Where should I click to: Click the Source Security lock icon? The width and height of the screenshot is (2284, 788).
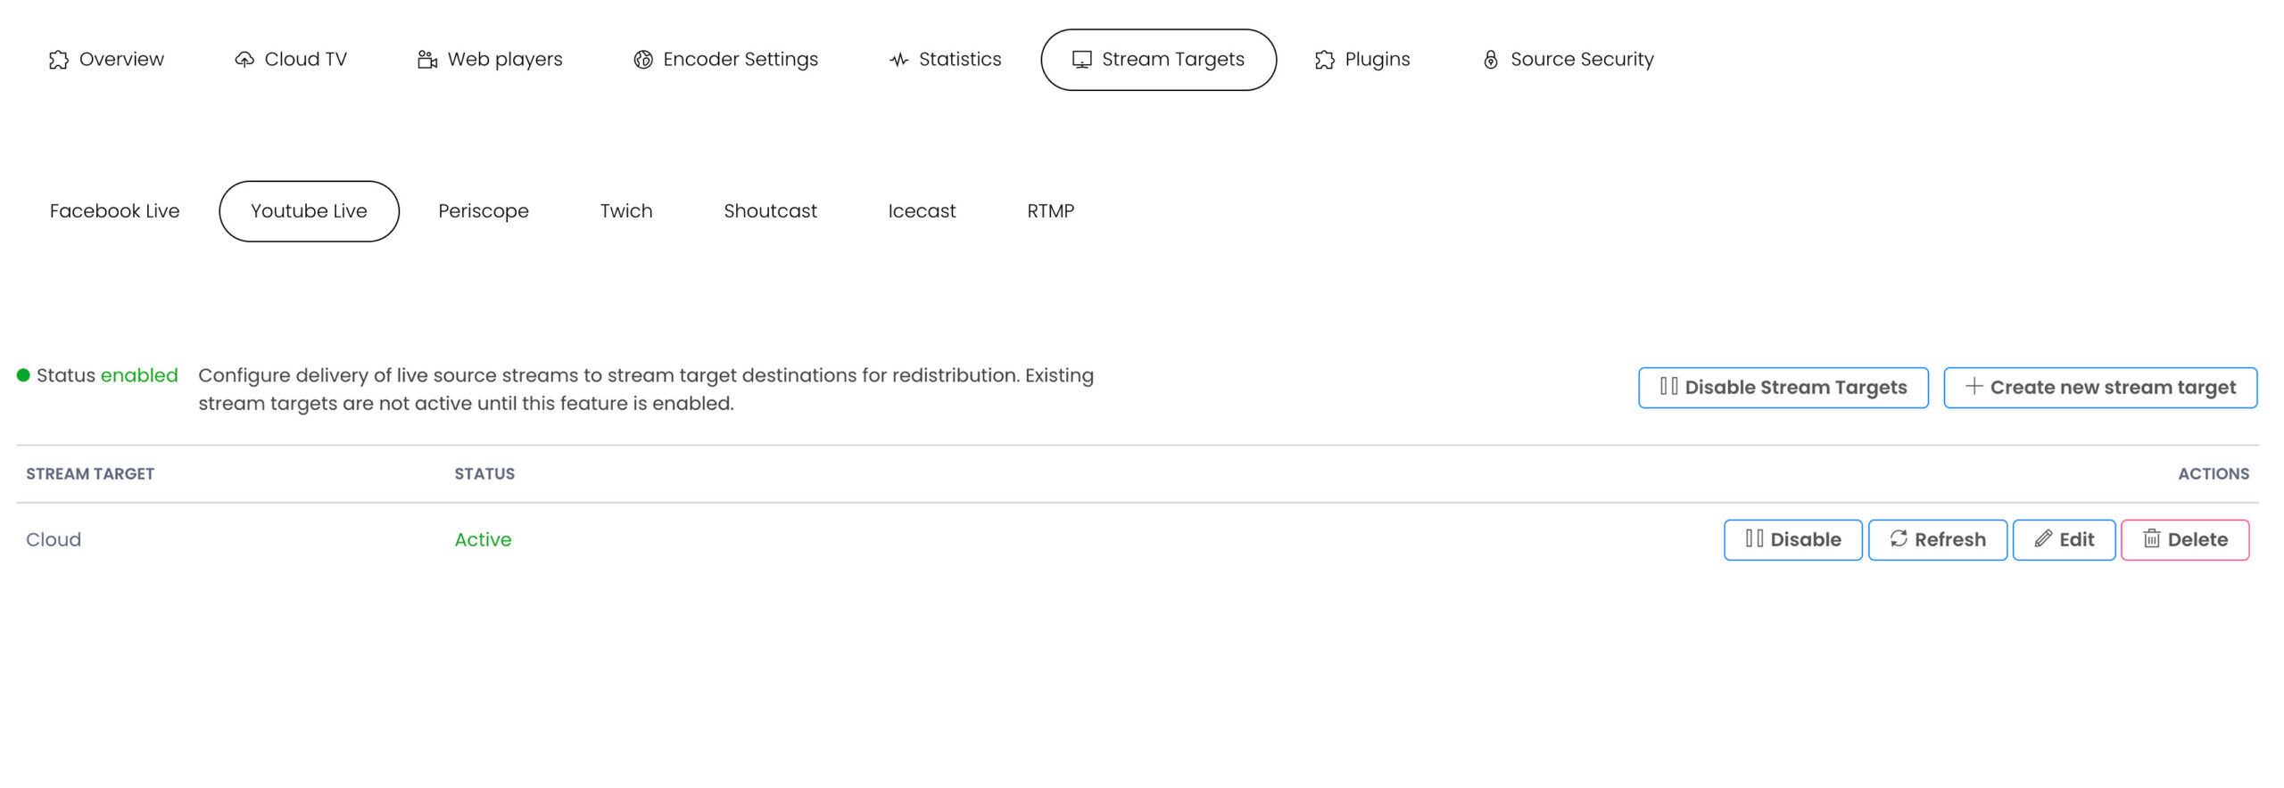tap(1490, 60)
